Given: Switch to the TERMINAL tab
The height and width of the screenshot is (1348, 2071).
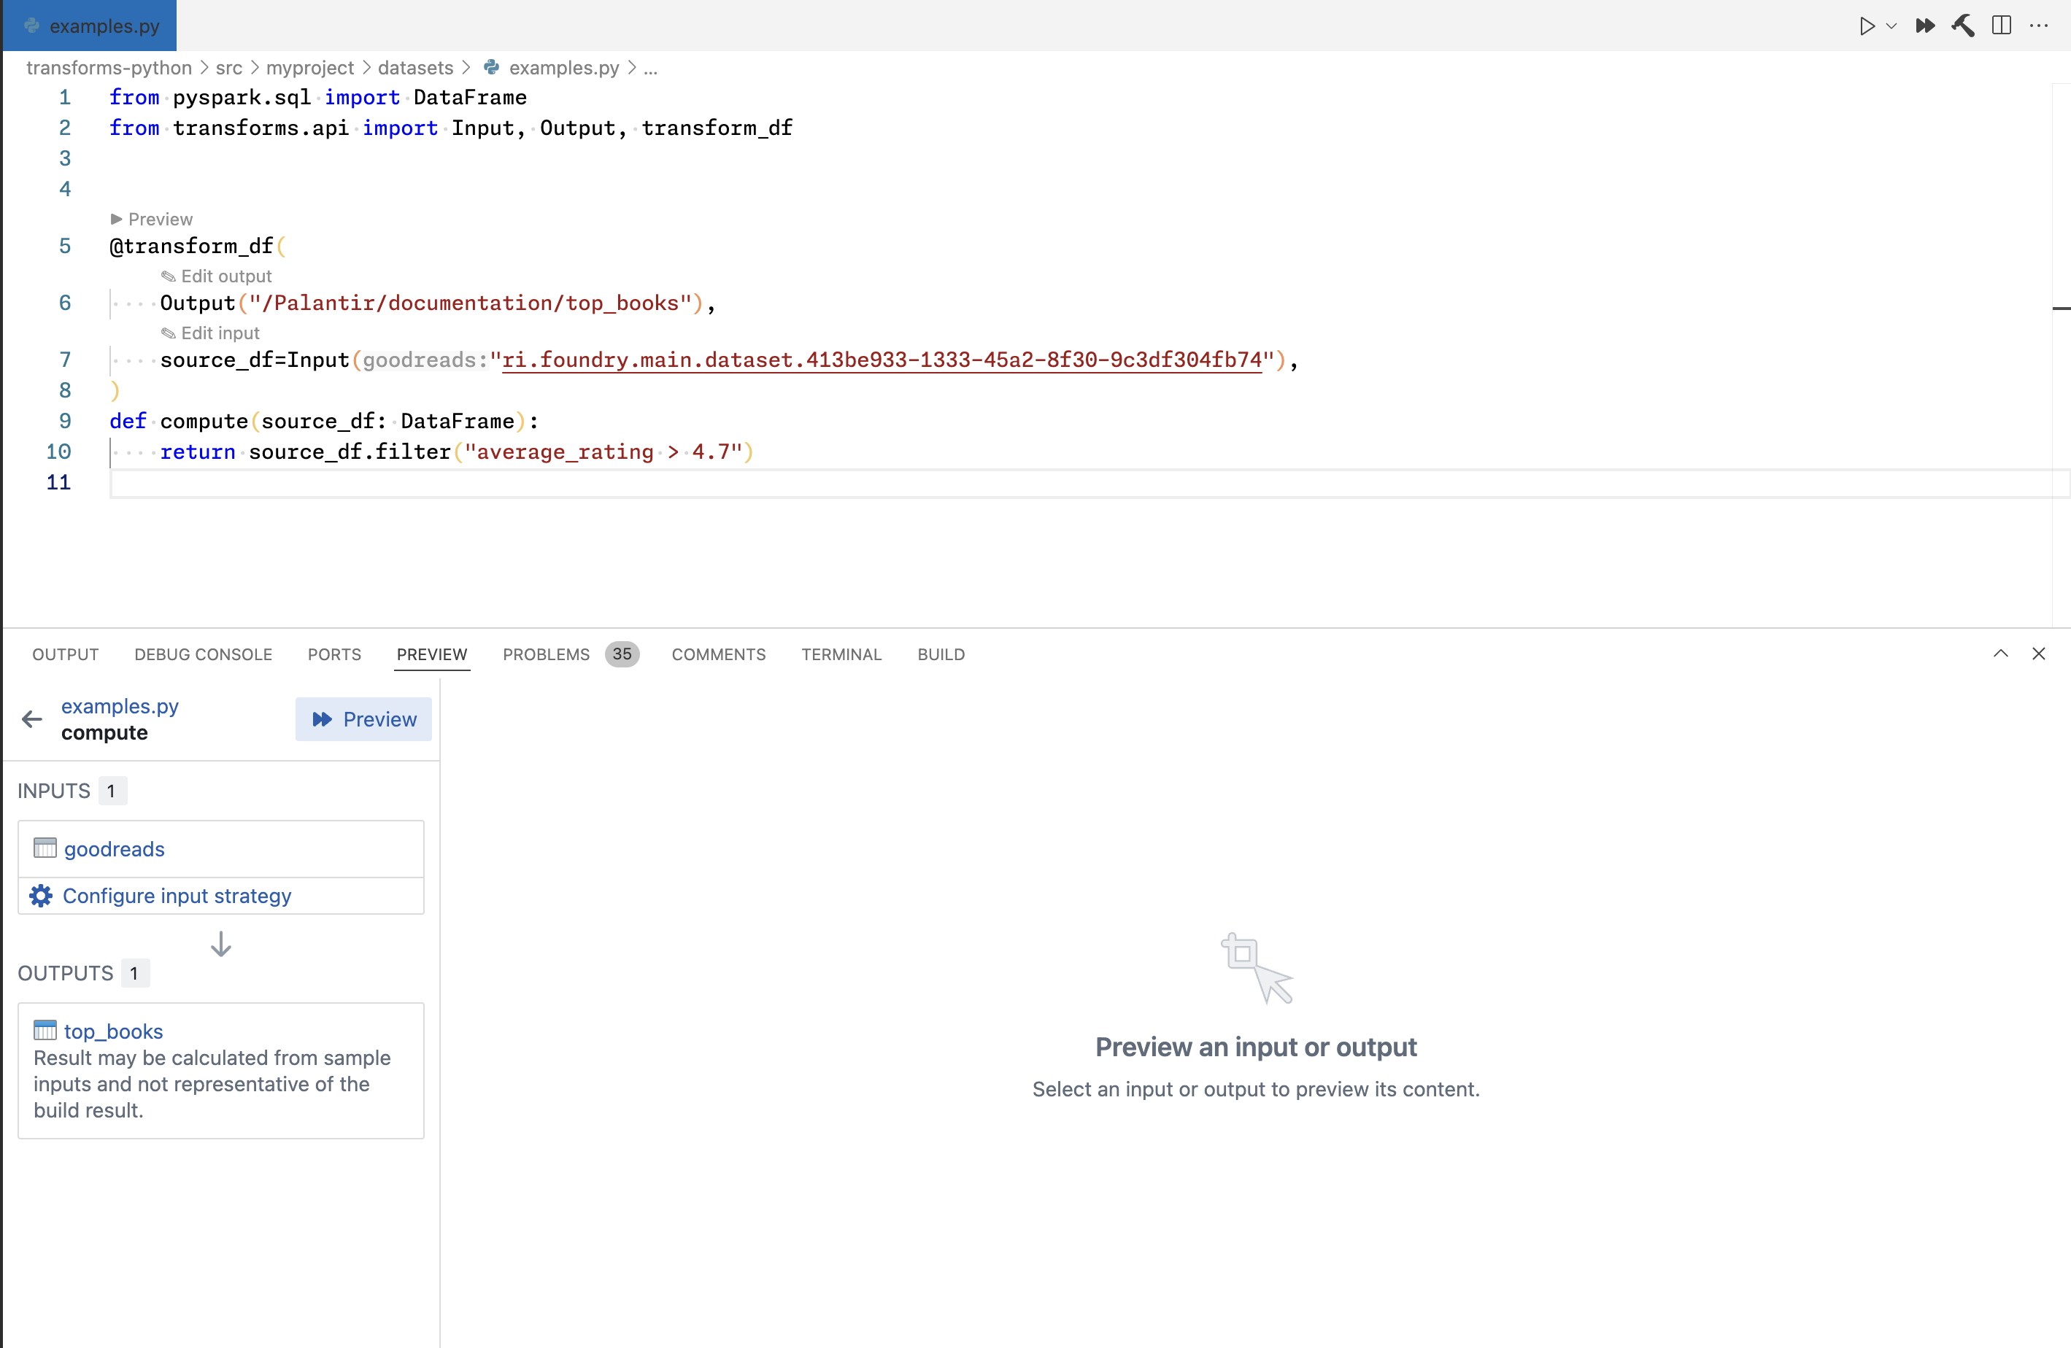Looking at the screenshot, I should (841, 654).
